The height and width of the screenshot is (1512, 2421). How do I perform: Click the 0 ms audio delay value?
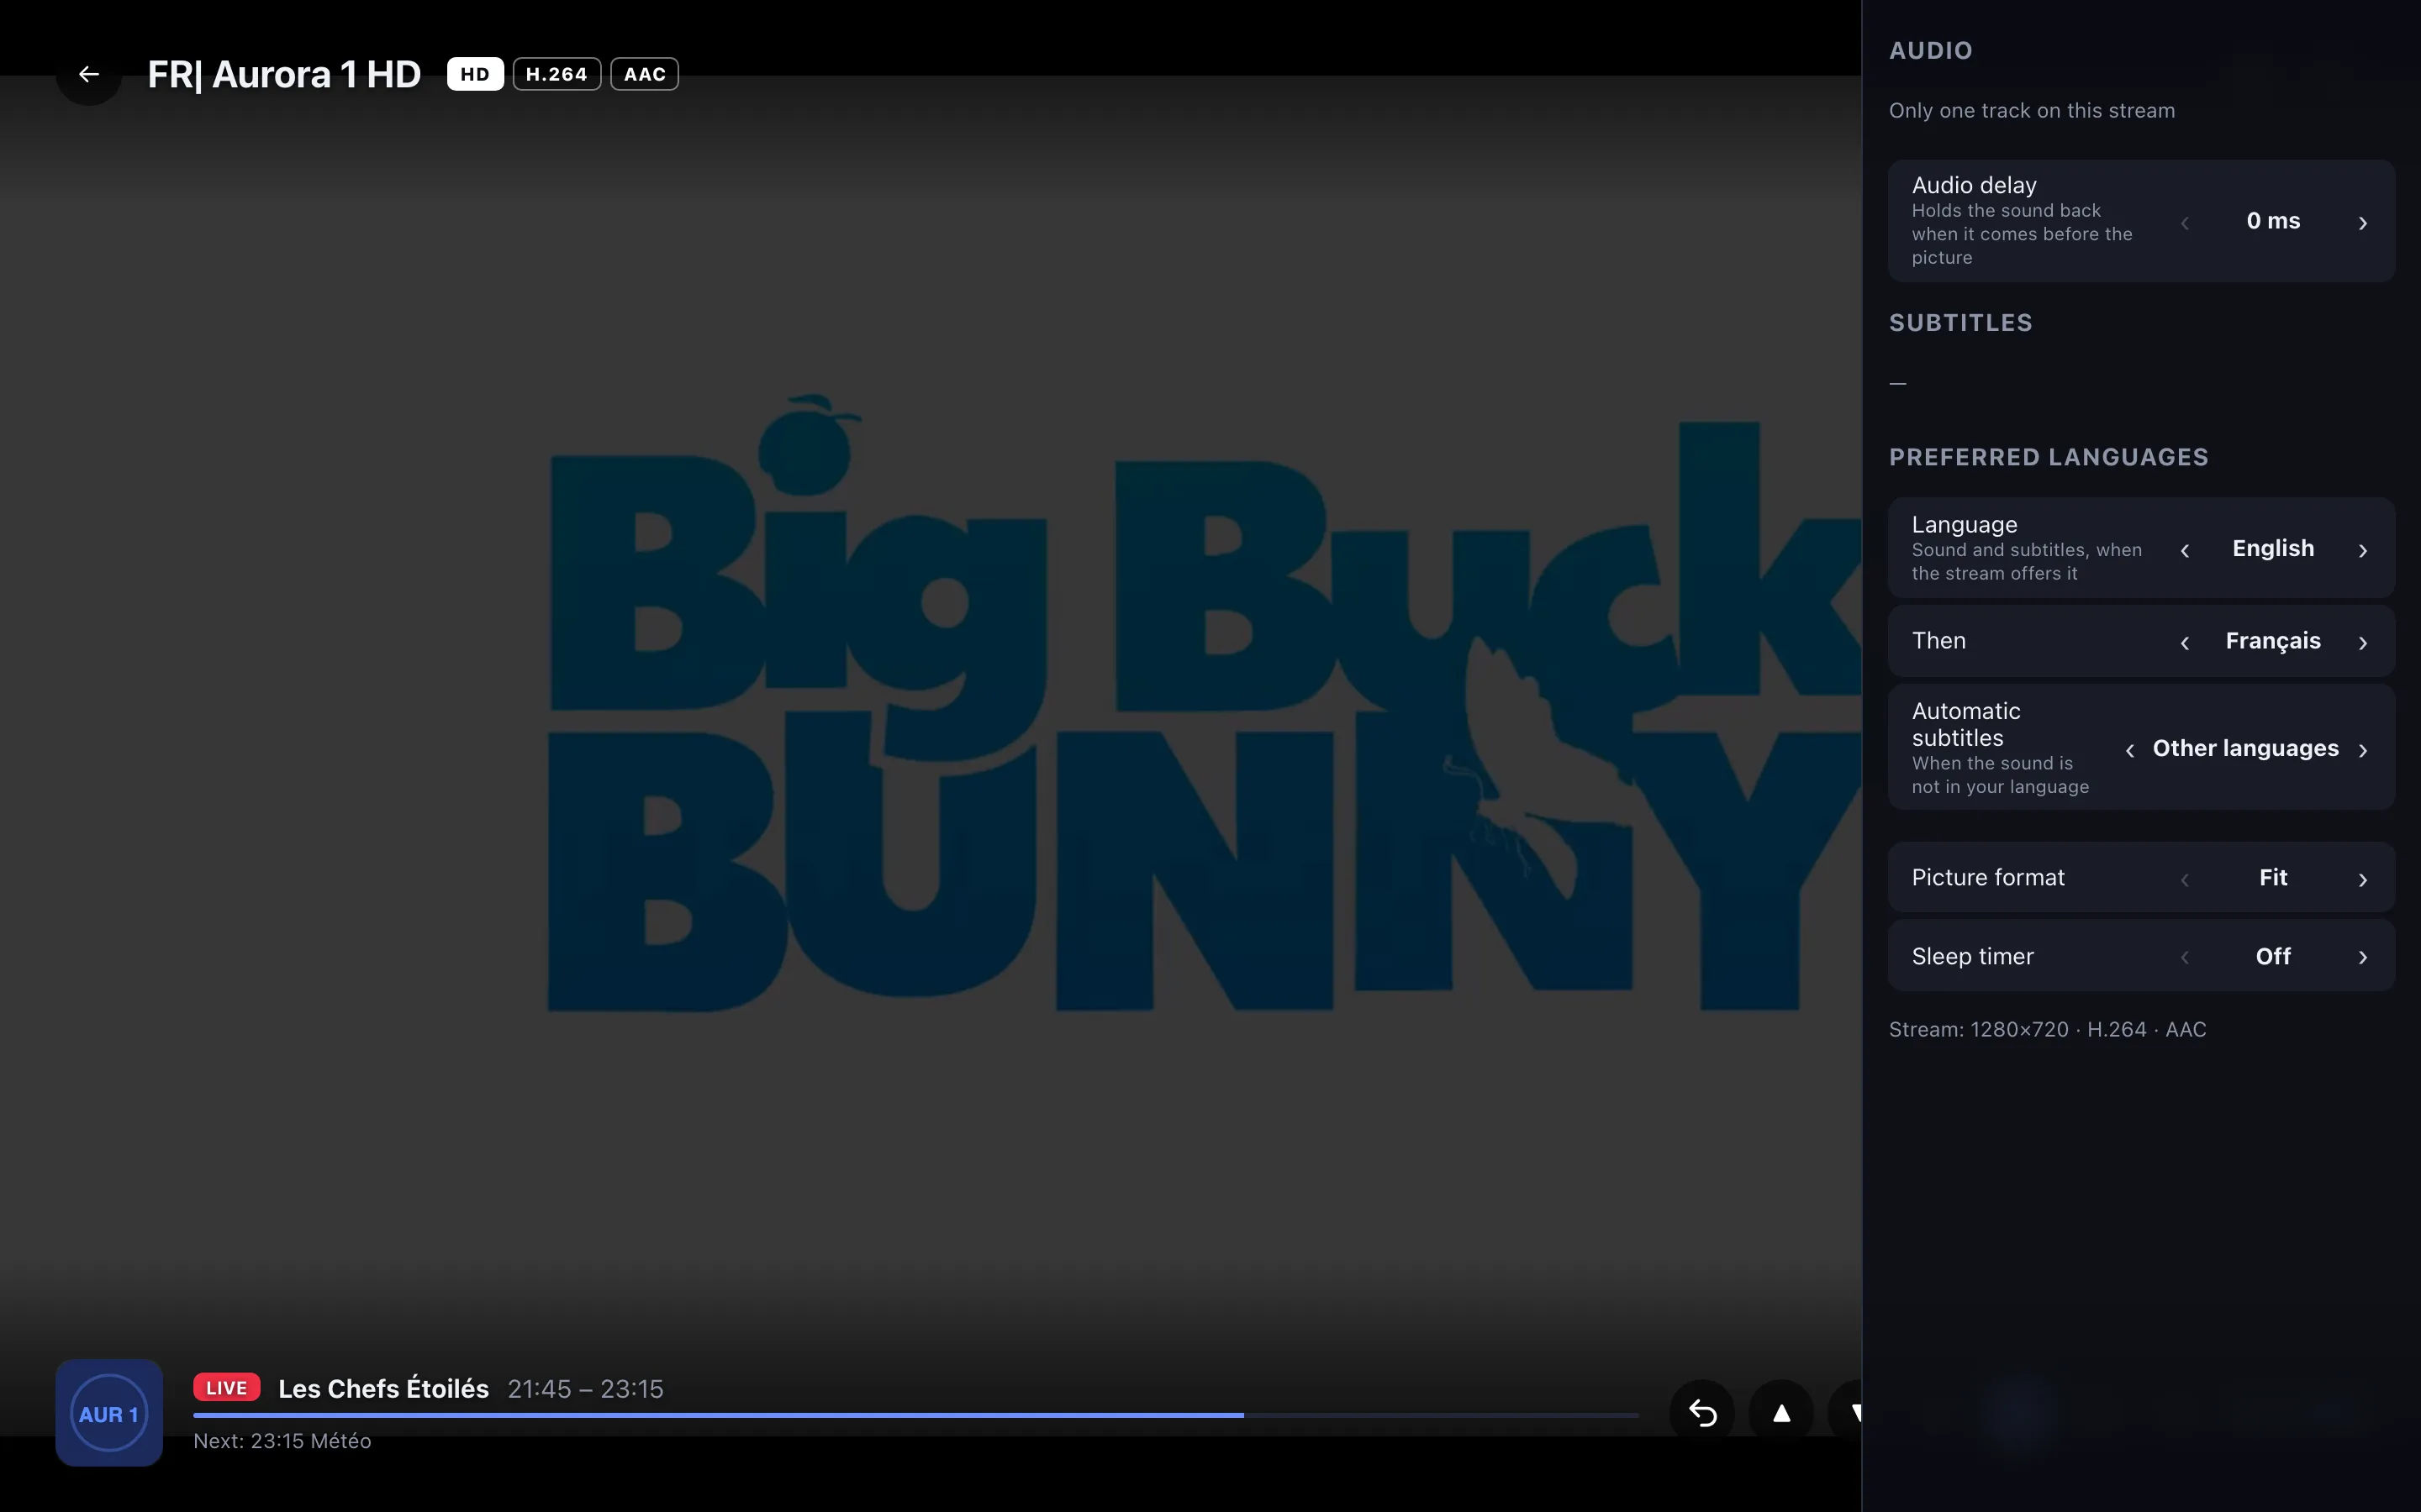(x=2273, y=221)
